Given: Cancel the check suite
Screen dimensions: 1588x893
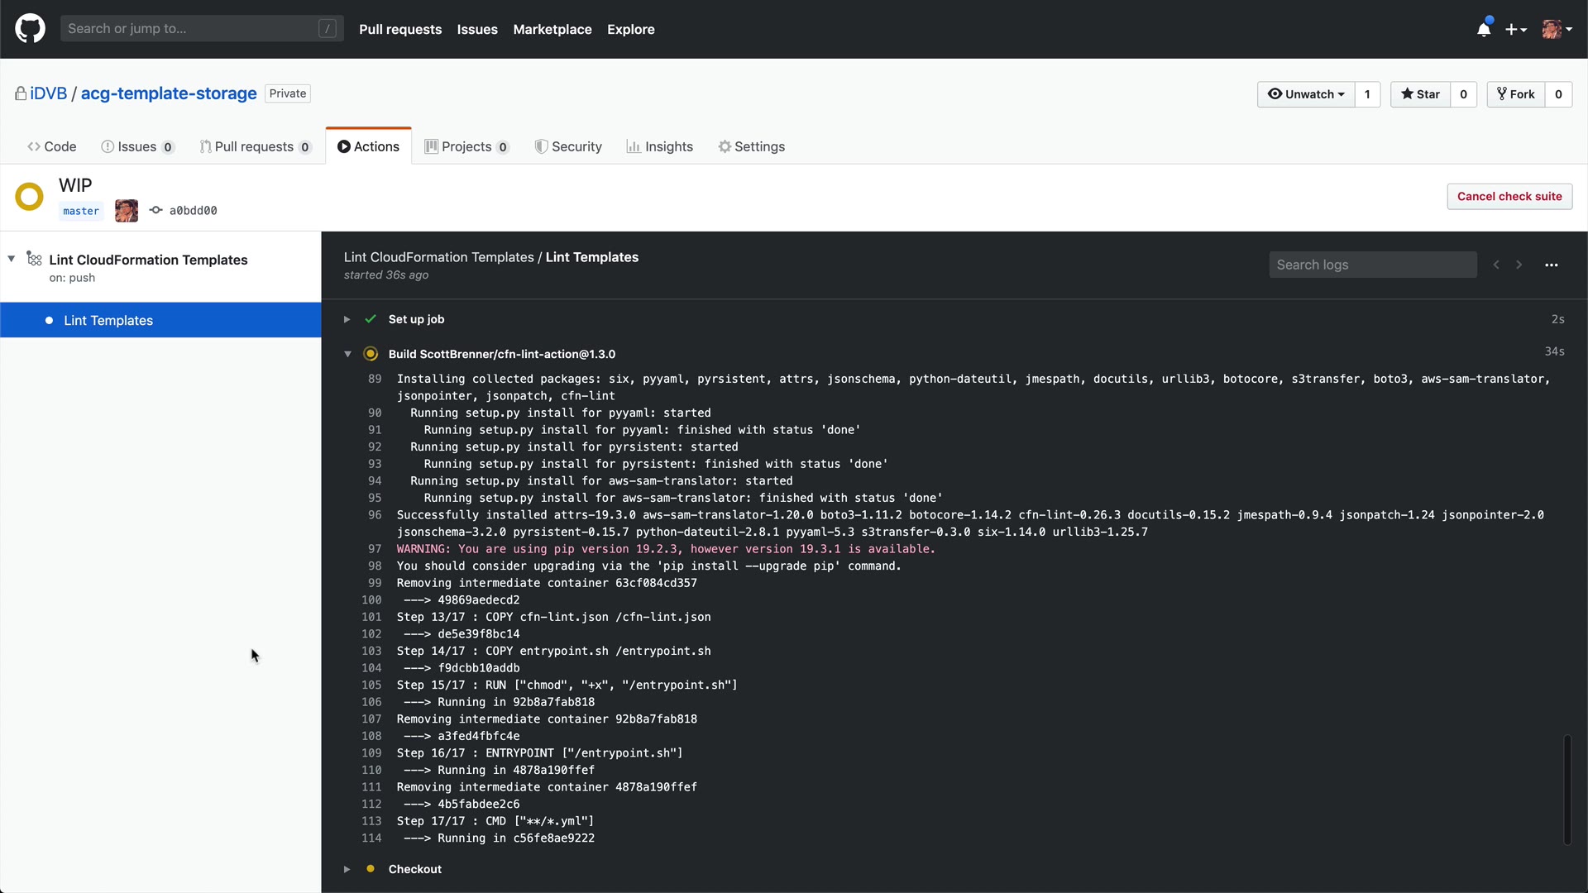Looking at the screenshot, I should click(x=1509, y=196).
